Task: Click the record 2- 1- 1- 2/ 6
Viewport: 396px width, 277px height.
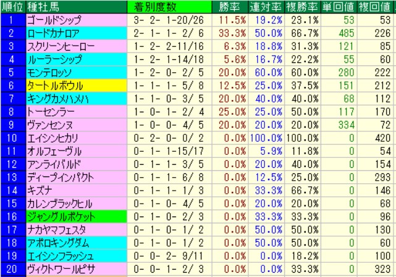Action: coord(169,33)
